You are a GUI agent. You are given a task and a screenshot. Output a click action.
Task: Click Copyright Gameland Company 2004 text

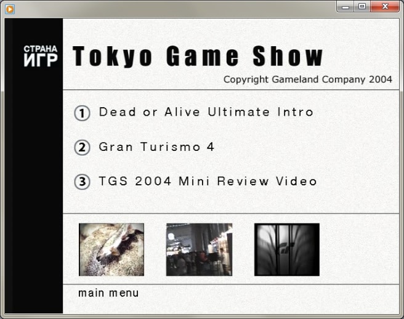pos(308,79)
